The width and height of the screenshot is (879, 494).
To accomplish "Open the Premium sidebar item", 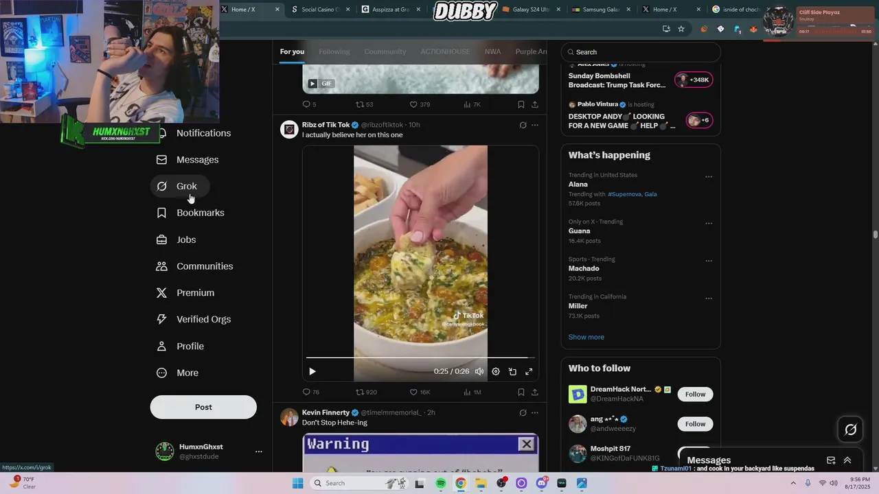I will [x=185, y=293].
